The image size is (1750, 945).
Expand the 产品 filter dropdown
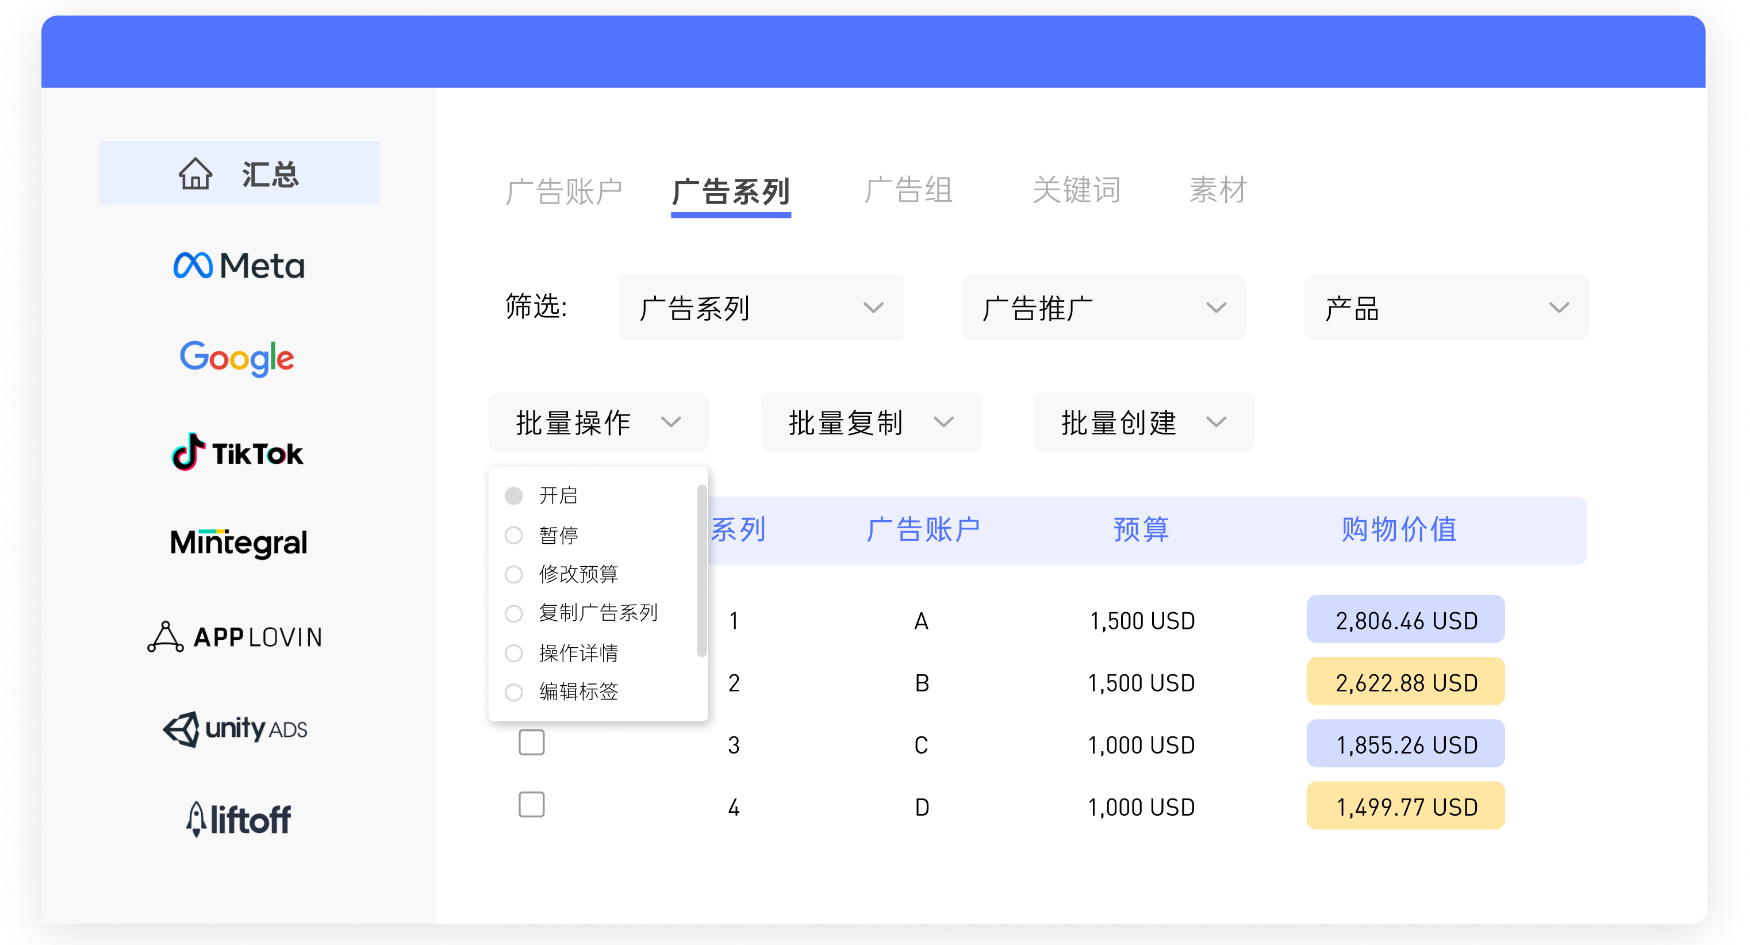[x=1447, y=308]
